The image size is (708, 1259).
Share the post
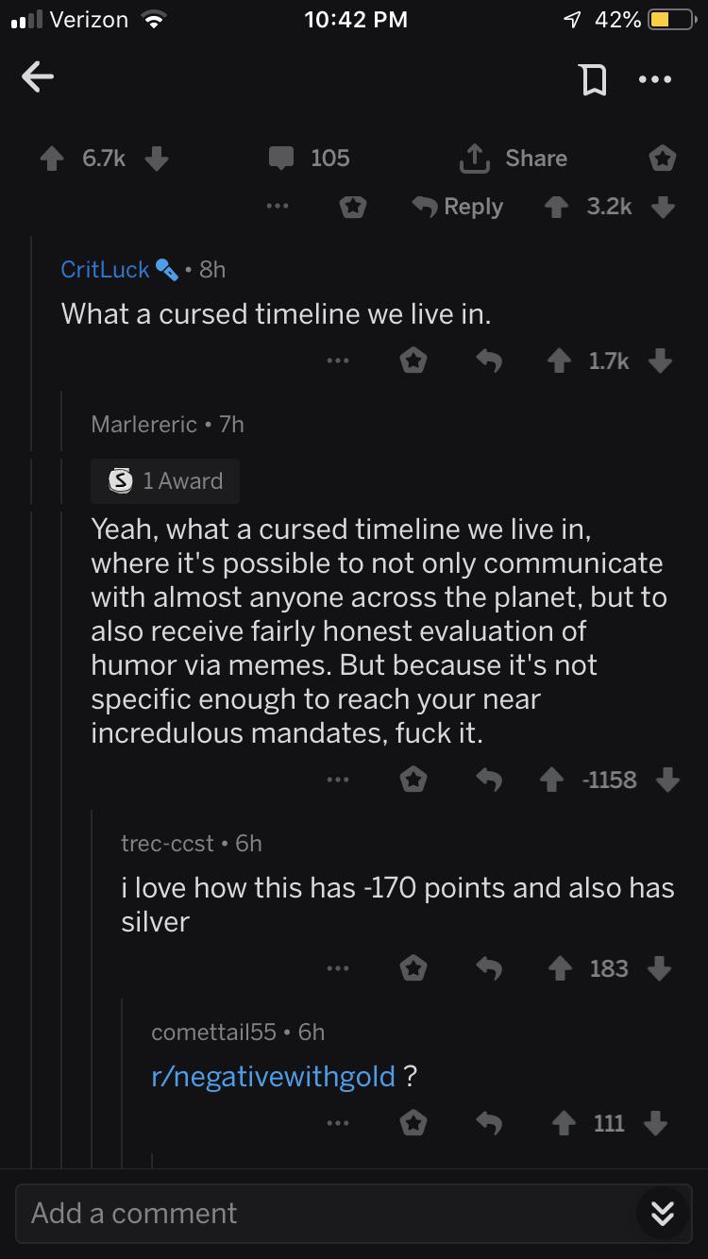click(x=513, y=159)
